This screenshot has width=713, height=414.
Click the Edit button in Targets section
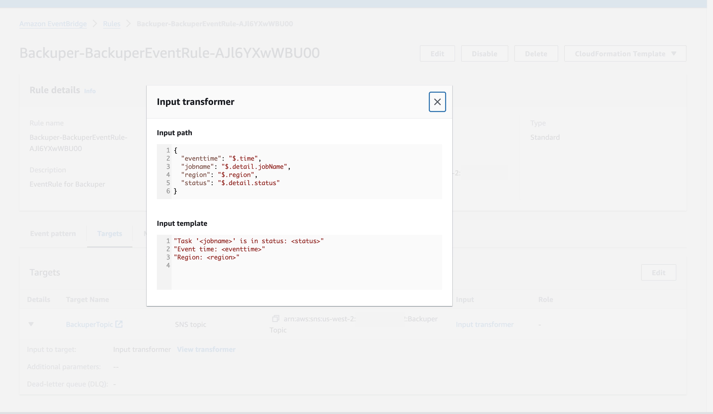(659, 272)
